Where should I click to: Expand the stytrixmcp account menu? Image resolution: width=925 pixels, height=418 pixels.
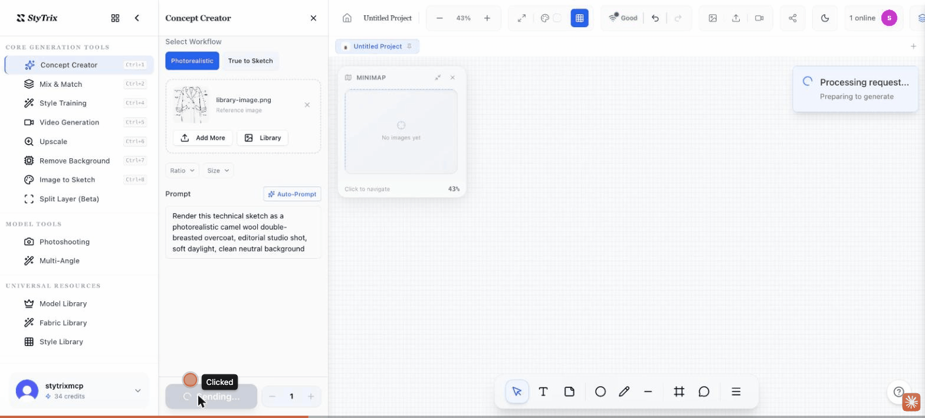click(x=79, y=390)
